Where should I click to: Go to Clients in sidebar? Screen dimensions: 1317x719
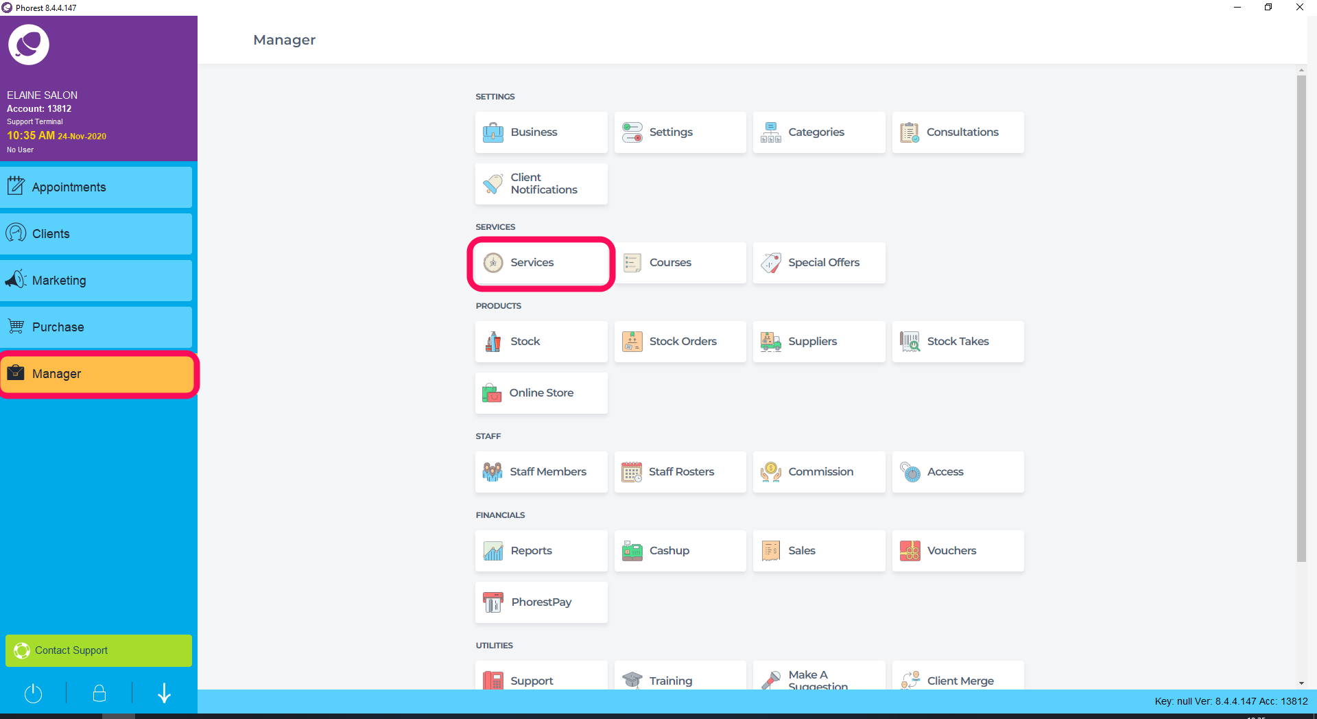tap(96, 234)
